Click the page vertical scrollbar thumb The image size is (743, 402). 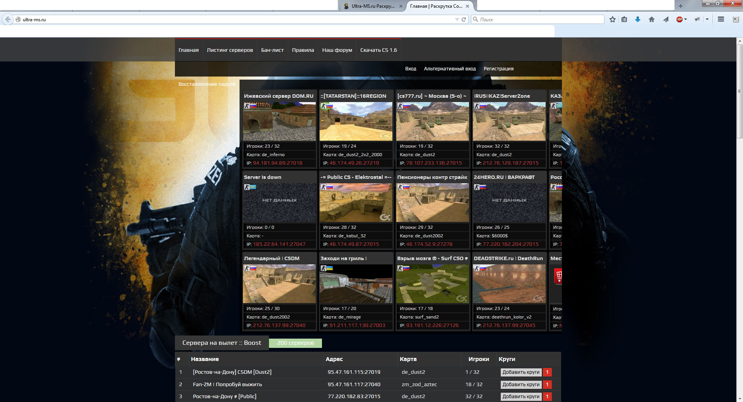tap(740, 91)
